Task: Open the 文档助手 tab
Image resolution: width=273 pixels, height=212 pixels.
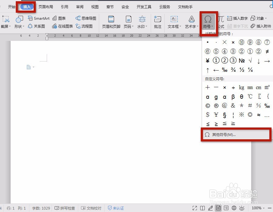Action: coord(185,7)
